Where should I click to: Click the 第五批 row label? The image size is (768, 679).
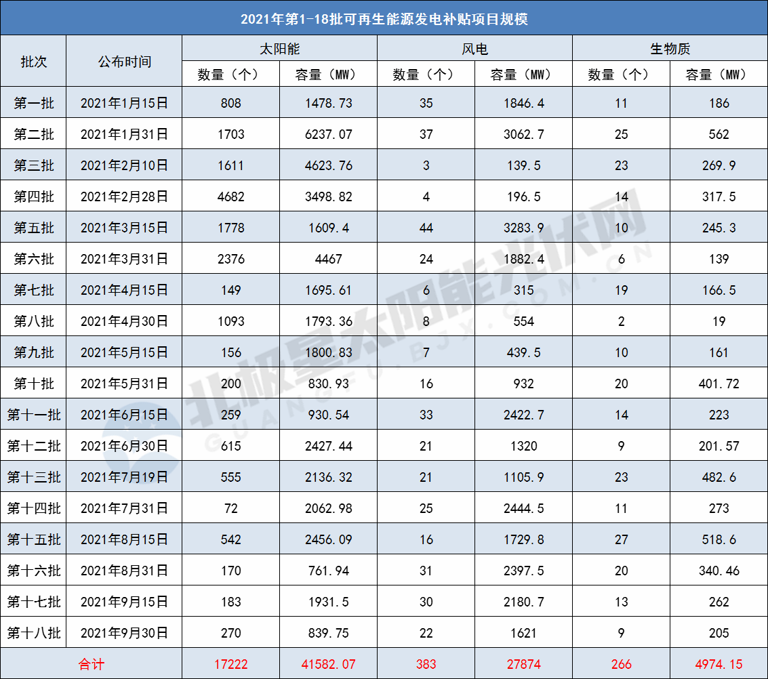(x=33, y=227)
